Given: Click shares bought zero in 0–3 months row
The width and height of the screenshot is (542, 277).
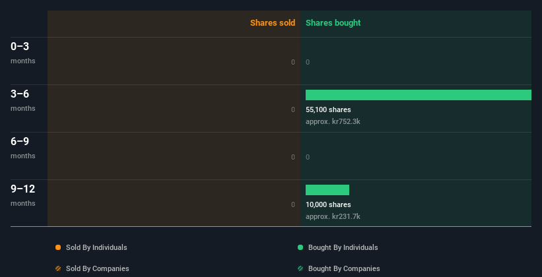Looking at the screenshot, I should [x=308, y=62].
